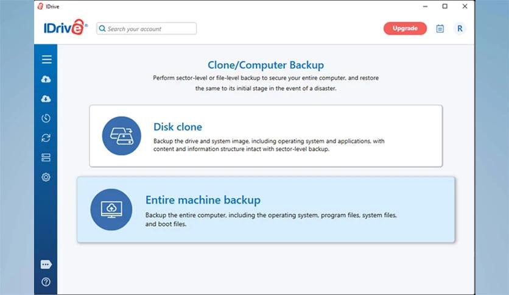Open the sync arrows icon
Image resolution: width=509 pixels, height=295 pixels.
point(46,138)
